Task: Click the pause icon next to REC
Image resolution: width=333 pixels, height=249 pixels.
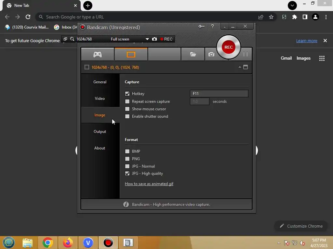Action: point(246,54)
